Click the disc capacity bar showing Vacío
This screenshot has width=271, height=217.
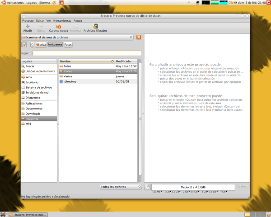click(x=193, y=187)
